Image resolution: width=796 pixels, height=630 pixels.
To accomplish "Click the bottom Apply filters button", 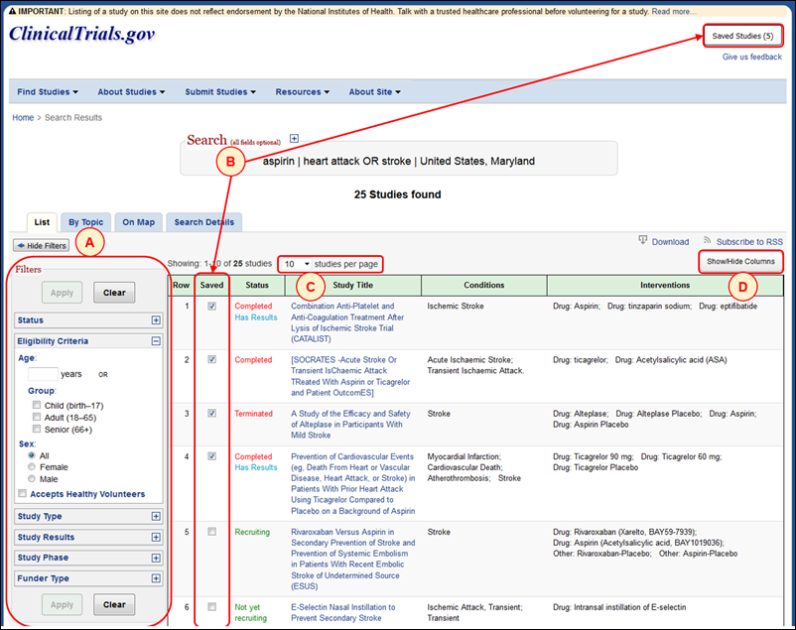I will point(62,604).
